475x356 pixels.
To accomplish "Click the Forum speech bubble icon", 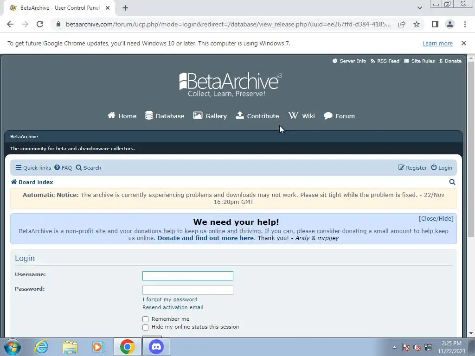I will [x=328, y=116].
